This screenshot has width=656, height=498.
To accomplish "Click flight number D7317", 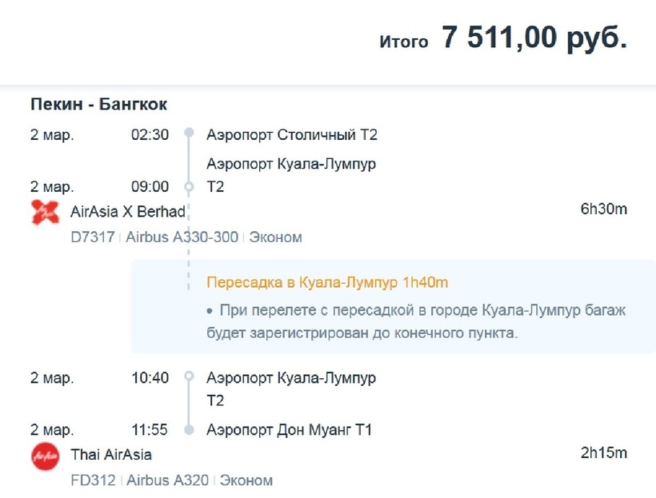I will coord(93,237).
